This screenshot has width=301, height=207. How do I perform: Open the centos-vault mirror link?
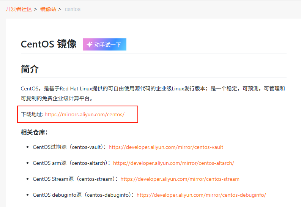point(166,147)
